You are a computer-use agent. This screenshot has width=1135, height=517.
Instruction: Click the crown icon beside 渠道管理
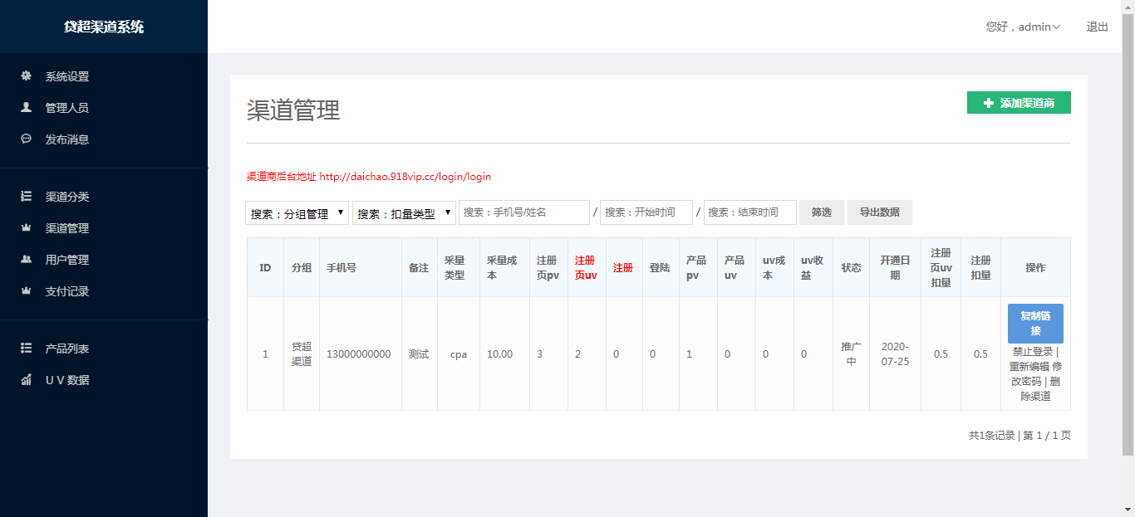27,228
